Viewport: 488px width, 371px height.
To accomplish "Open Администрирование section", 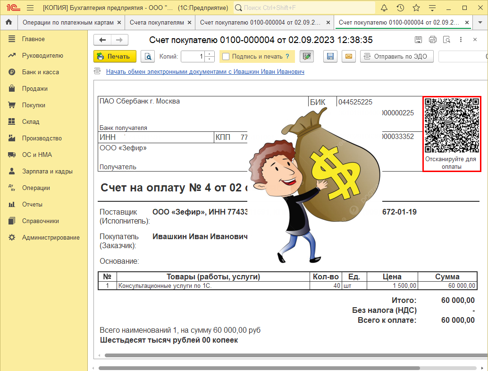I will click(43, 237).
